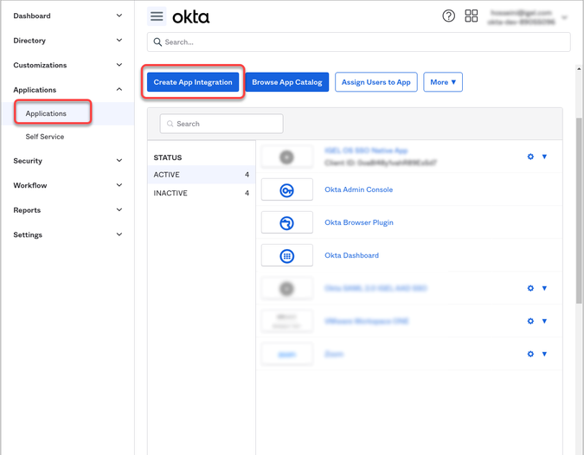Screen dimensions: 584x455
Task: Click the Okta Dashboard app icon
Action: [x=286, y=256]
